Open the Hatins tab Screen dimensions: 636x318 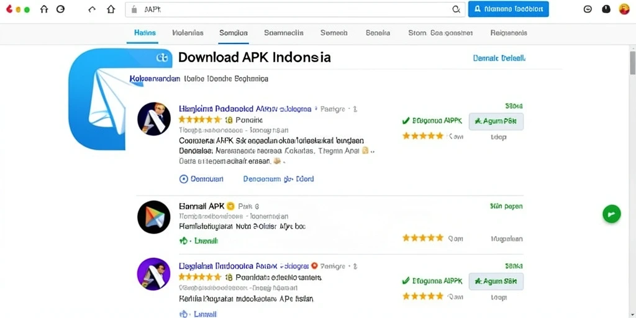coord(145,33)
